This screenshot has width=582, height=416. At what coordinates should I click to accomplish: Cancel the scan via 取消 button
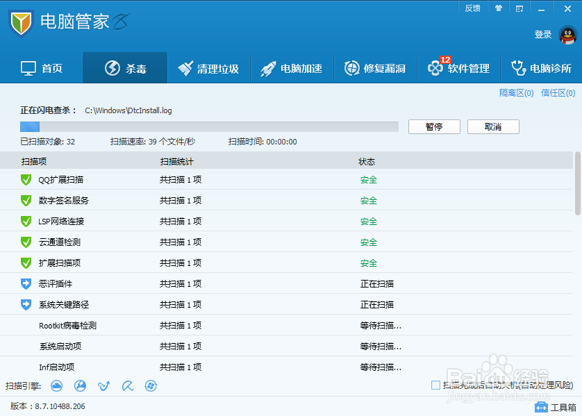tap(493, 126)
